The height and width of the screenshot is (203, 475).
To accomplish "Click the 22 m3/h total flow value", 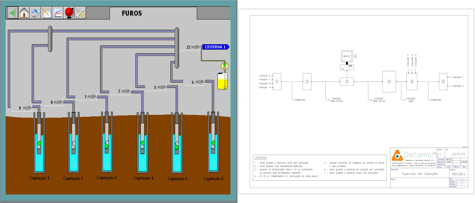I will [x=192, y=47].
